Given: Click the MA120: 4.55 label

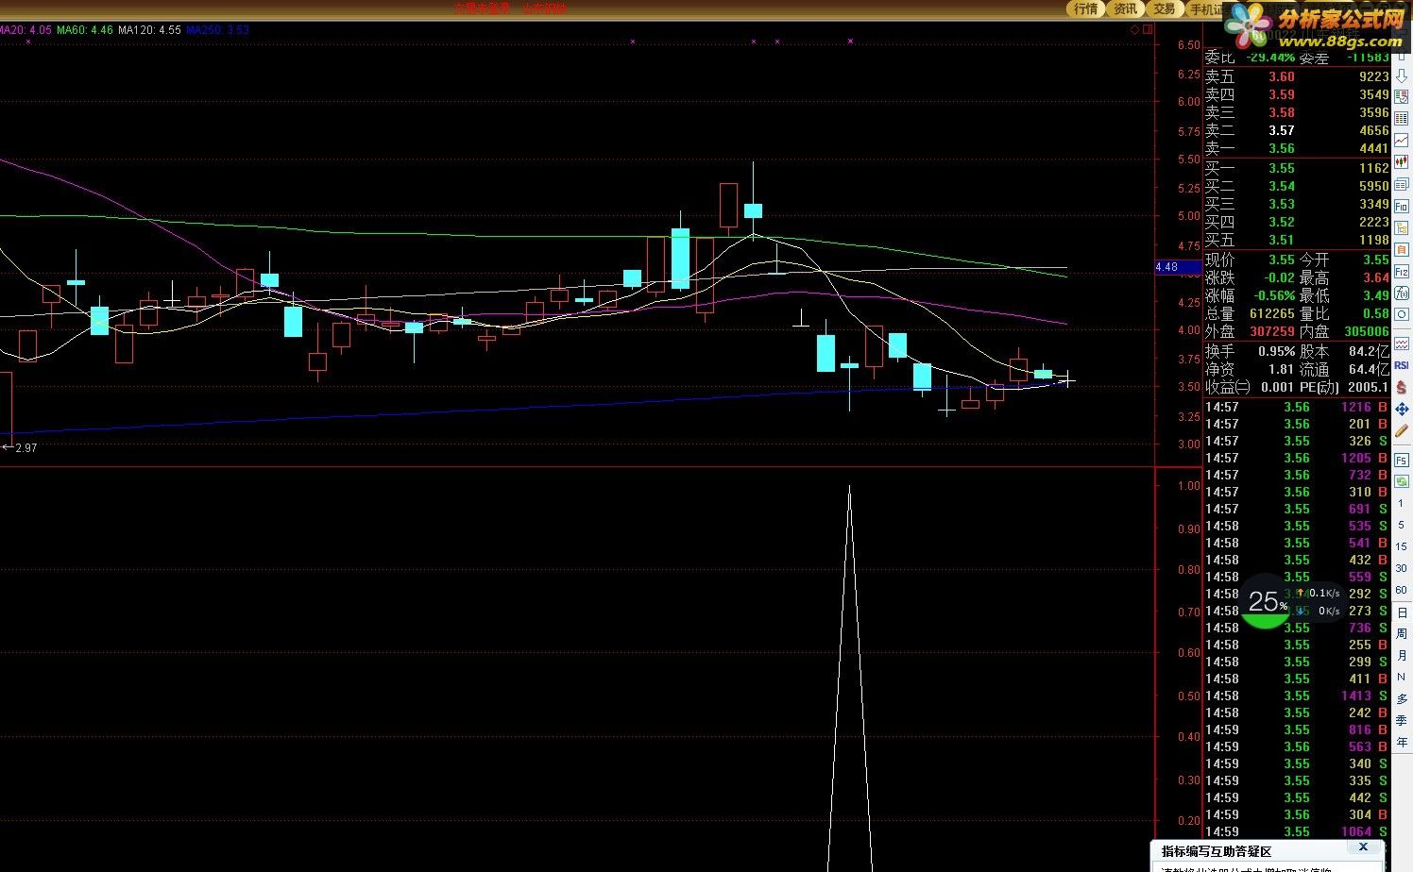Looking at the screenshot, I should click(x=149, y=30).
